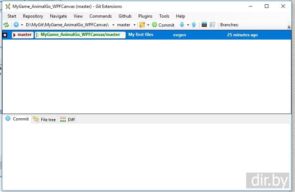Open the Help menu

[180, 16]
